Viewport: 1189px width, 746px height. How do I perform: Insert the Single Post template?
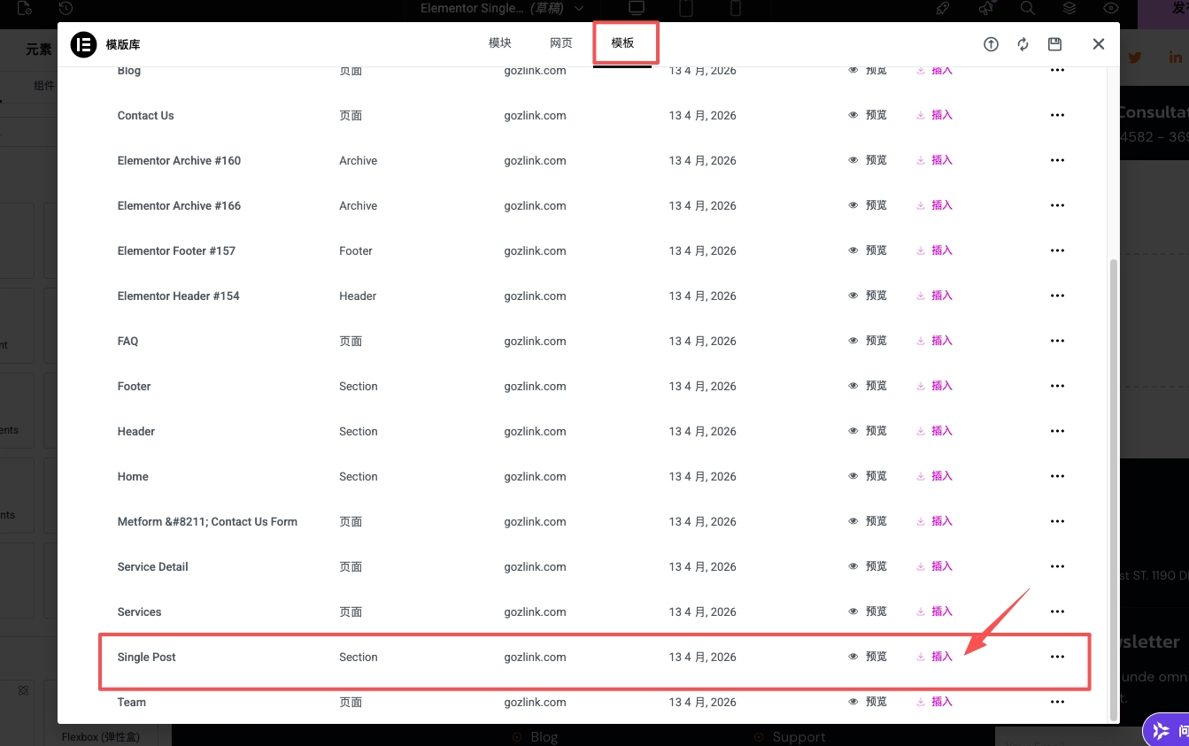pyautogui.click(x=935, y=657)
